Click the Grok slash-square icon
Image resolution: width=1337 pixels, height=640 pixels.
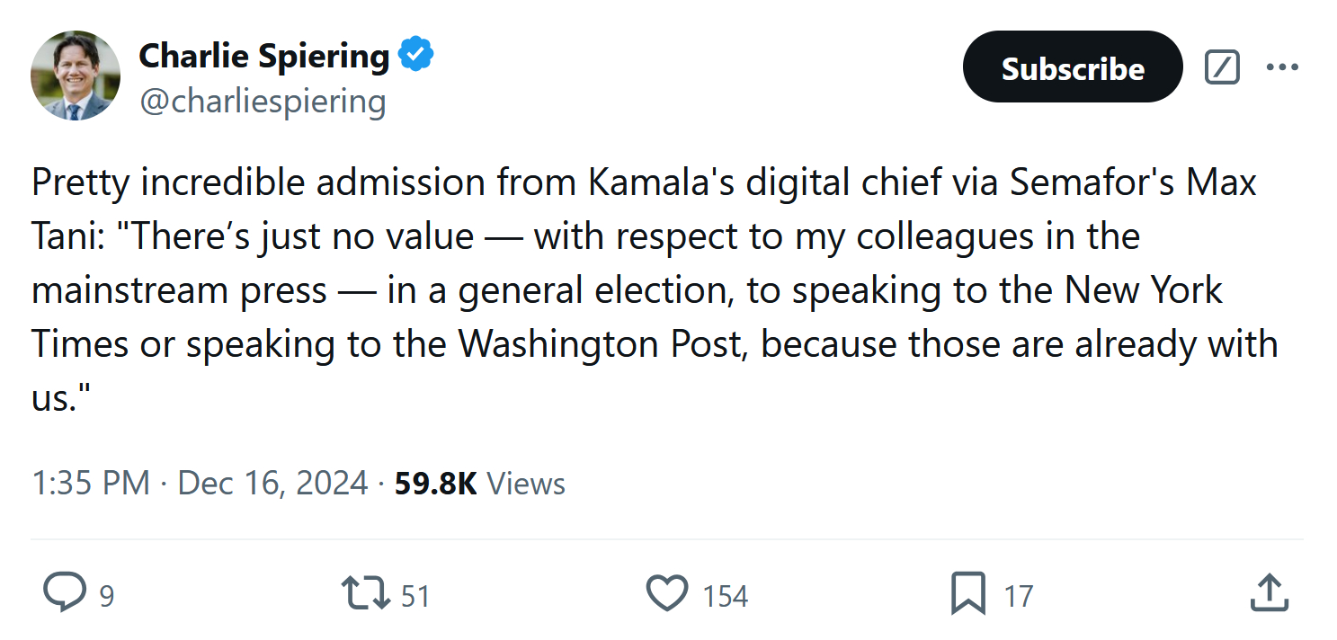point(1222,67)
